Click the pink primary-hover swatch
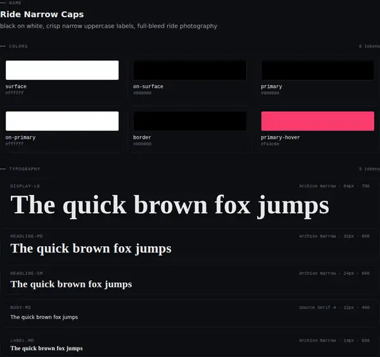This screenshot has width=380, height=357. pyautogui.click(x=317, y=121)
